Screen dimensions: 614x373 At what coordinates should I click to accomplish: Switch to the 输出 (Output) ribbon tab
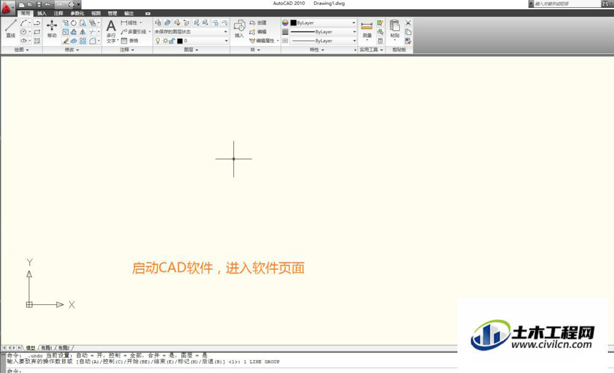[129, 13]
